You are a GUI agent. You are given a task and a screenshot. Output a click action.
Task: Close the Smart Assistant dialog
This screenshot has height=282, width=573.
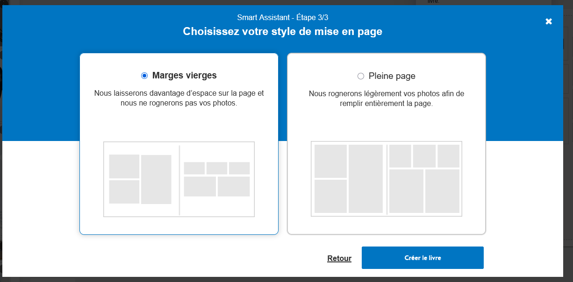click(549, 21)
